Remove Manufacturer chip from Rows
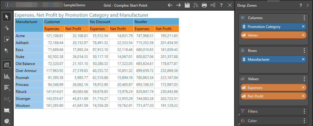The image size is (313, 126). pyautogui.click(x=303, y=60)
